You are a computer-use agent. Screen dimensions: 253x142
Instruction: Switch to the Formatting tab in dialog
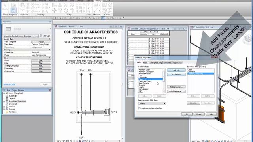167,63
